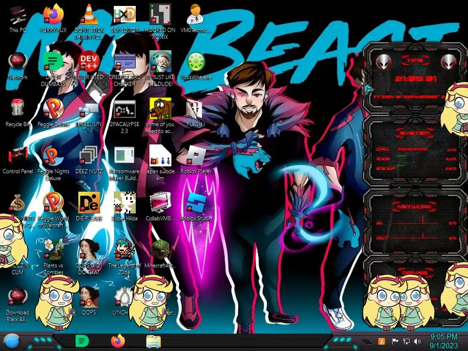Launch the Minecraft4Fr... grass block icon
468x351 pixels.
point(160,249)
